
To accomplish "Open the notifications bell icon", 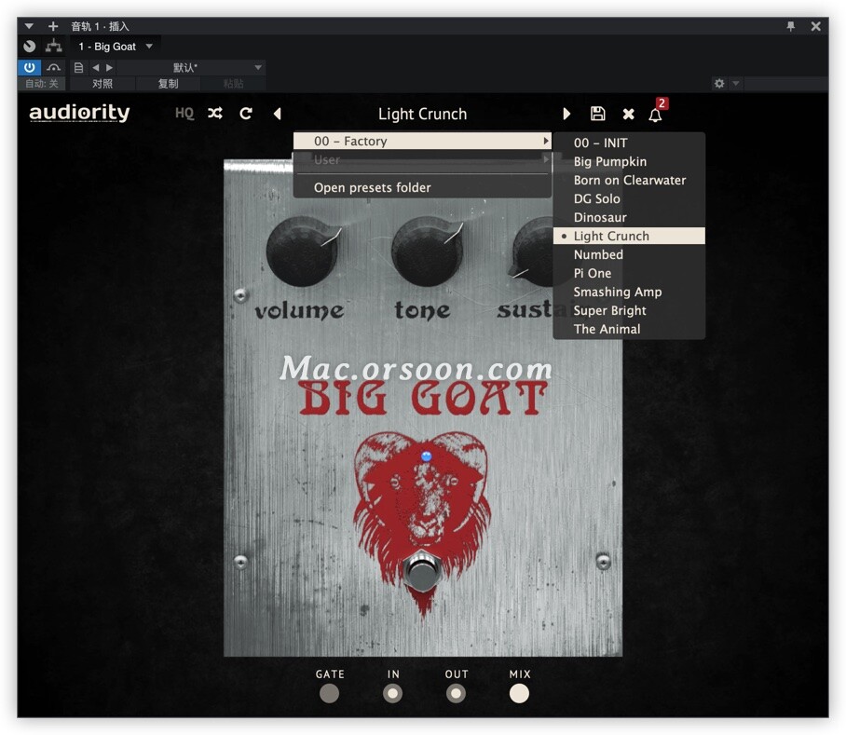I will 655,115.
